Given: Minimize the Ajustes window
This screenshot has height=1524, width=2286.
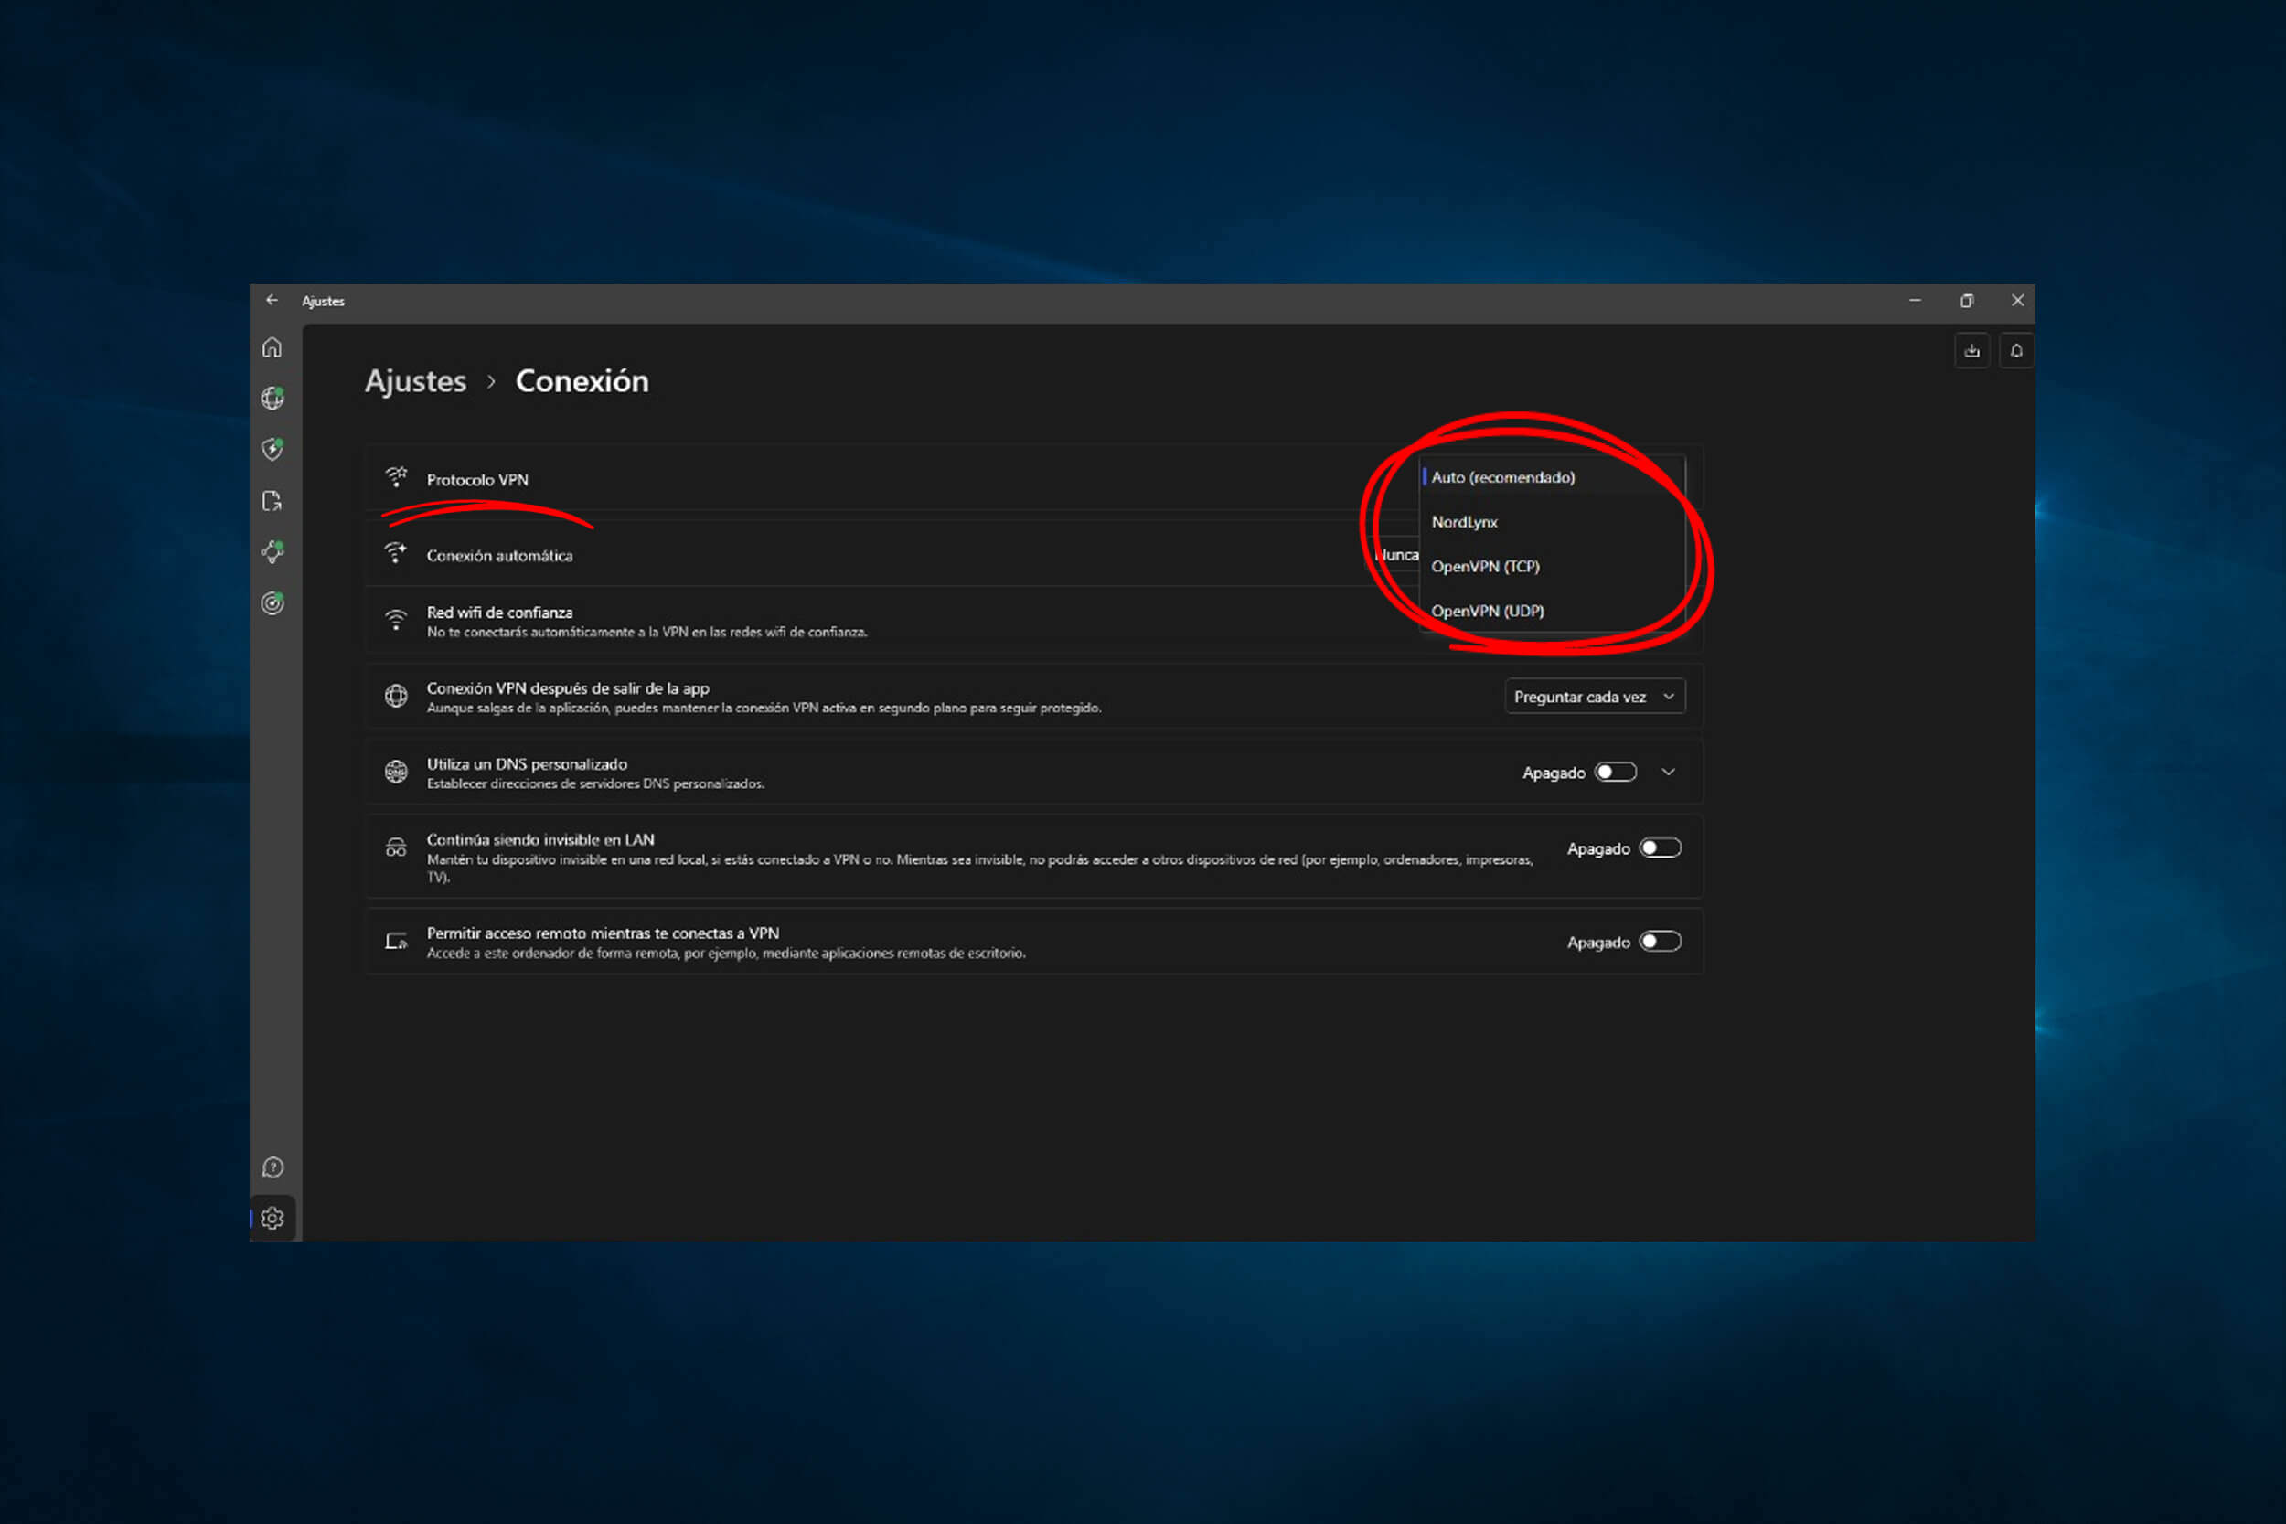Looking at the screenshot, I should [1915, 301].
